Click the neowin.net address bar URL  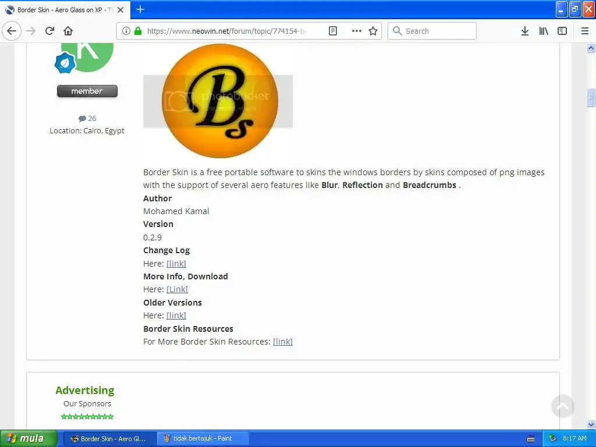pos(227,31)
